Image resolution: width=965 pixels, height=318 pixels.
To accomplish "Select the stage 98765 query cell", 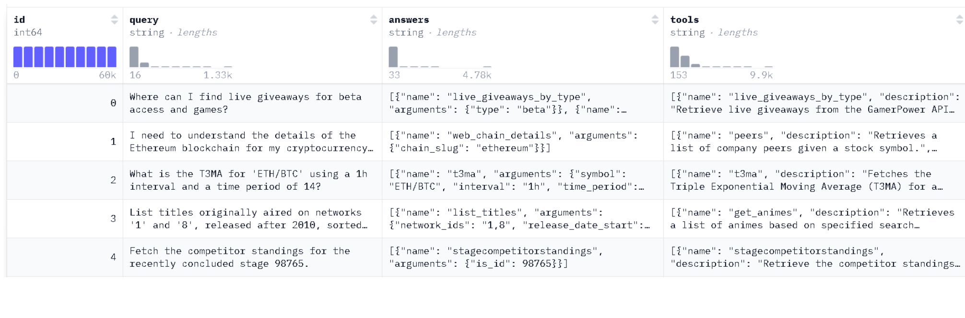I will (252, 257).
